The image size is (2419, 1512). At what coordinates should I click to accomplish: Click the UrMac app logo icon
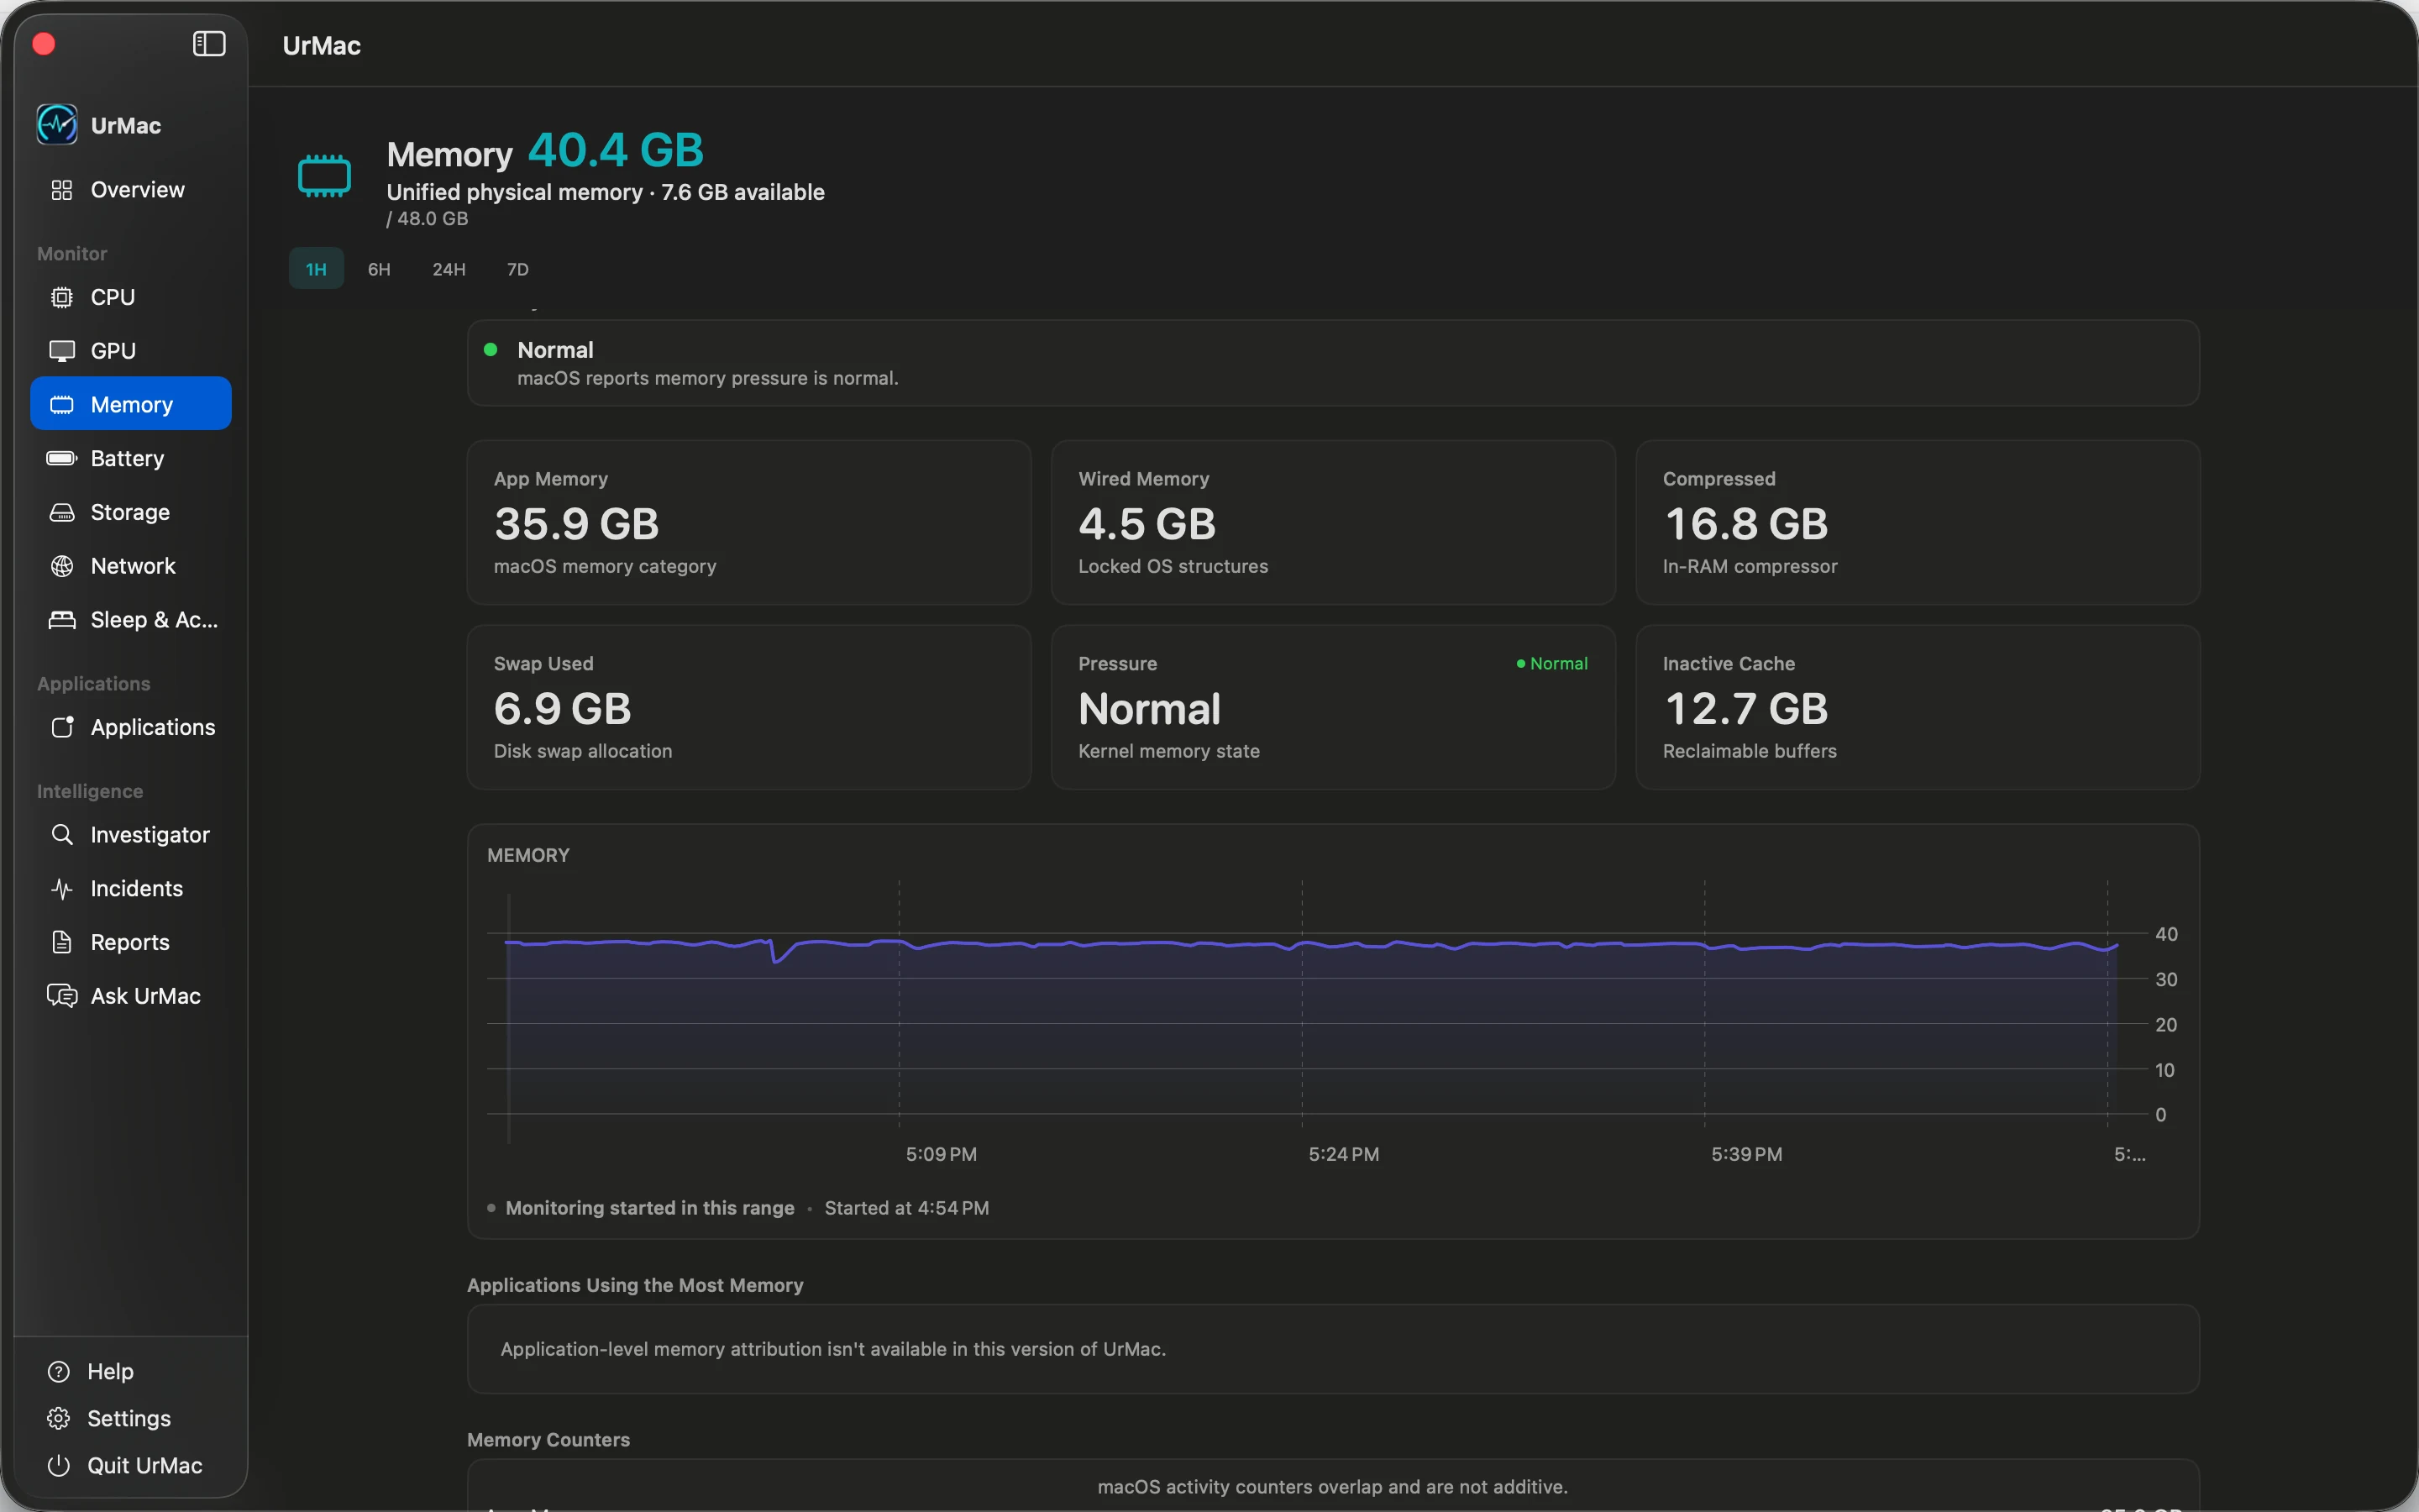pyautogui.click(x=57, y=125)
